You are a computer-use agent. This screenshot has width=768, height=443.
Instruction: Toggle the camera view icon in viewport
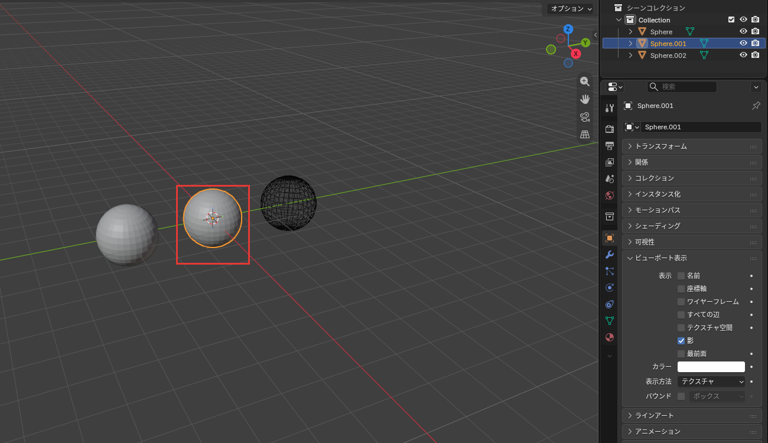click(x=585, y=117)
